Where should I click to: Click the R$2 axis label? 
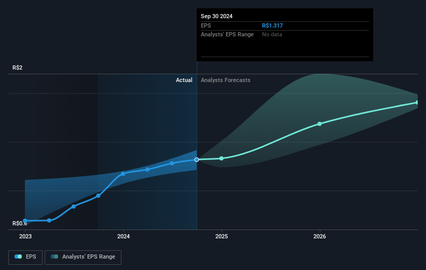pyautogui.click(x=18, y=67)
